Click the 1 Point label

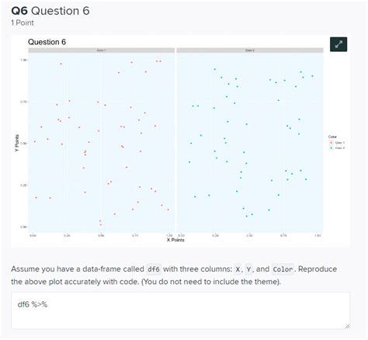coord(23,23)
